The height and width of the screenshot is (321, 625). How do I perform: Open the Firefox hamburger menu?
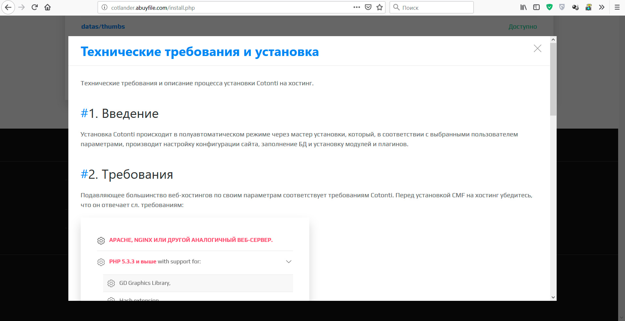617,7
